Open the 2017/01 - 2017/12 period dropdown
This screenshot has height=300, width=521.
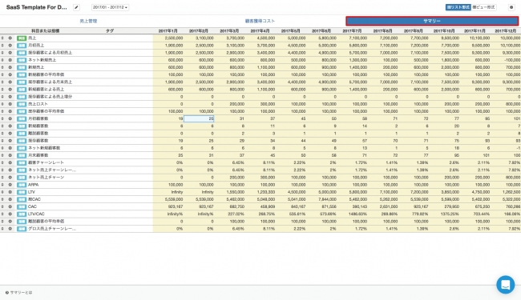(111, 7)
